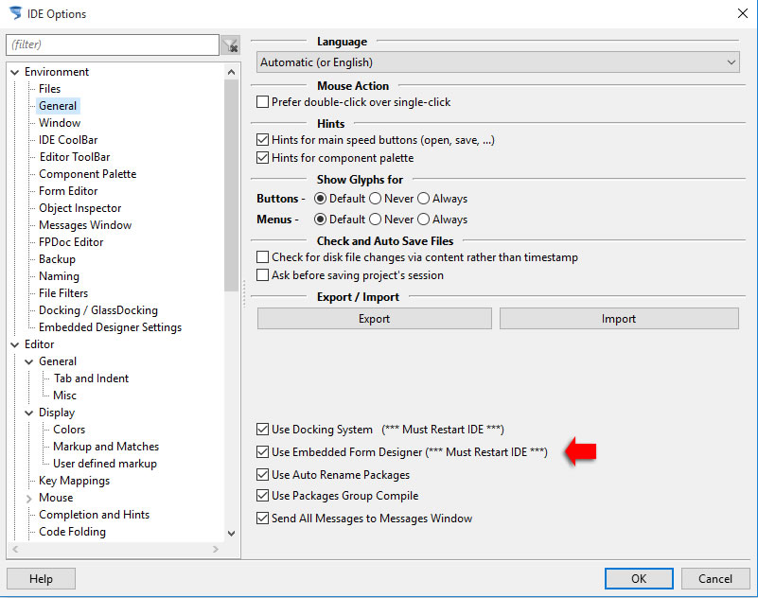Image resolution: width=758 pixels, height=598 pixels.
Task: Select Menus Always radio option
Action: (x=423, y=220)
